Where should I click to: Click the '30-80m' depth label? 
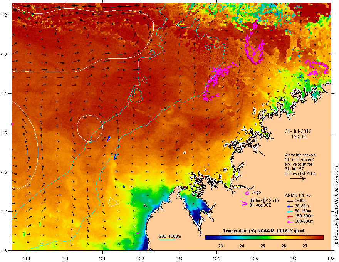[302, 206]
